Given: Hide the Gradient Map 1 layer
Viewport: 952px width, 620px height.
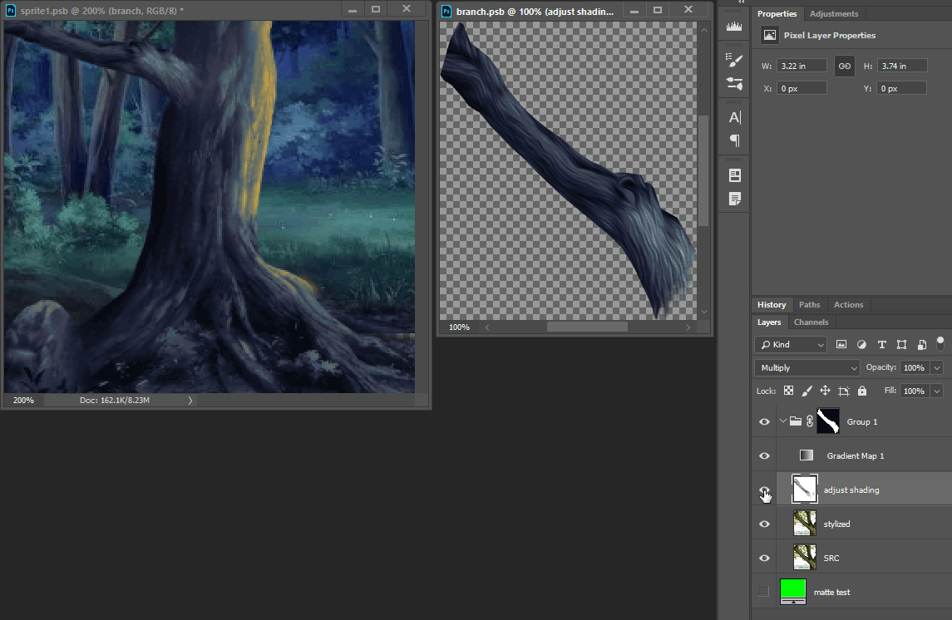Looking at the screenshot, I should (x=764, y=456).
